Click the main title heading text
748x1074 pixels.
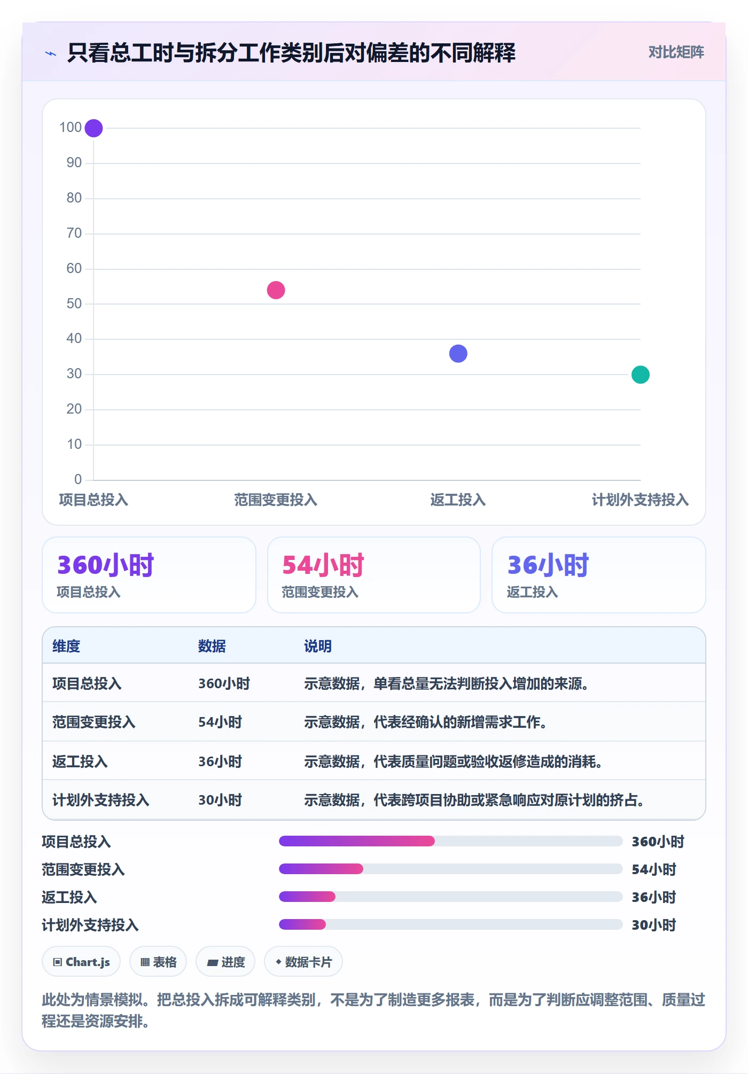pyautogui.click(x=291, y=53)
